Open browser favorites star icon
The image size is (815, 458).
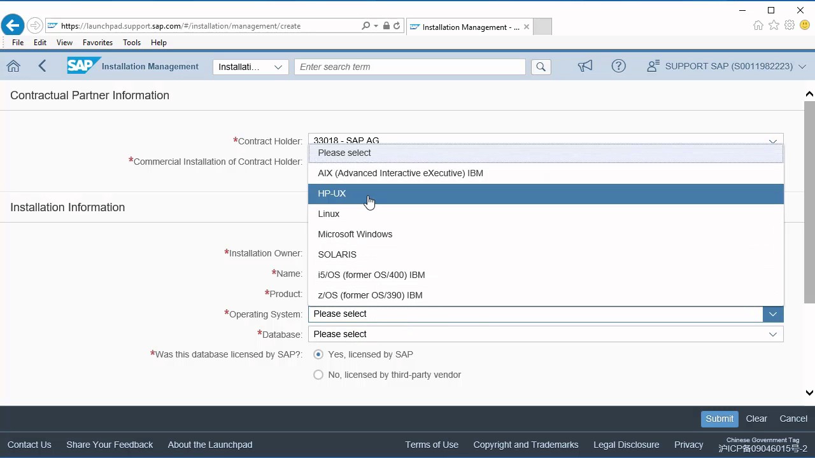[x=774, y=25]
